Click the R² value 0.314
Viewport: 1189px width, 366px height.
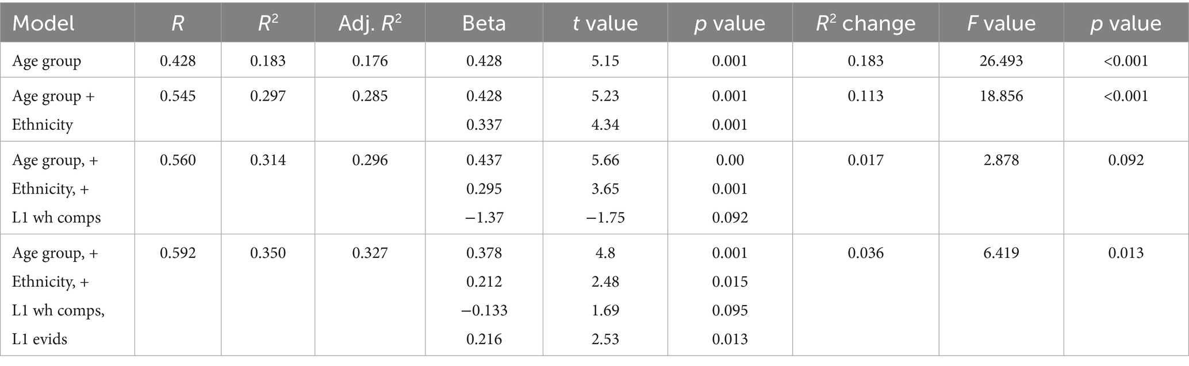pyautogui.click(x=268, y=160)
